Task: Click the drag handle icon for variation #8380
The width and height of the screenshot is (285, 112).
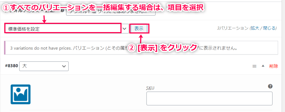Action: tap(254, 66)
